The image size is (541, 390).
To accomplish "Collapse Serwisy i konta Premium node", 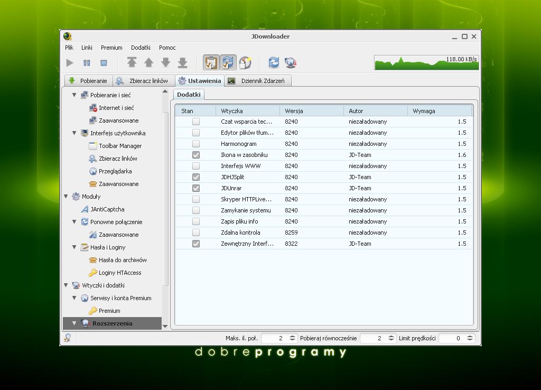I will (74, 298).
